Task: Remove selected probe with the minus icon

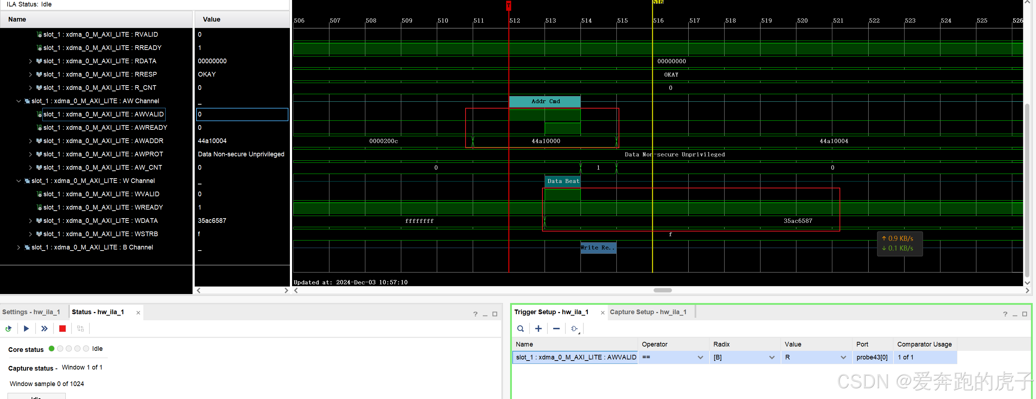Action: 556,329
